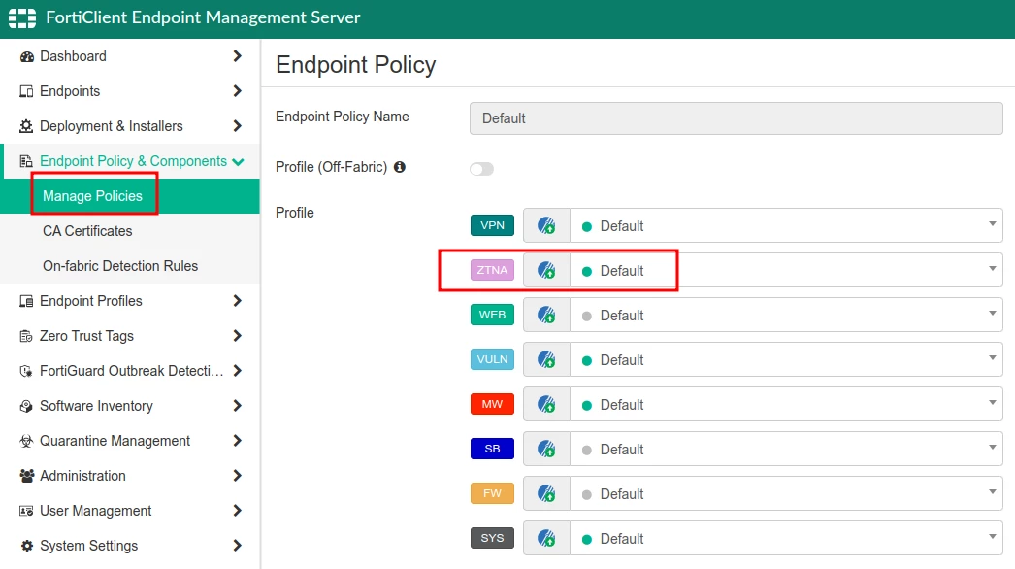
Task: Click the Endpoint Policy page heading
Action: click(356, 65)
